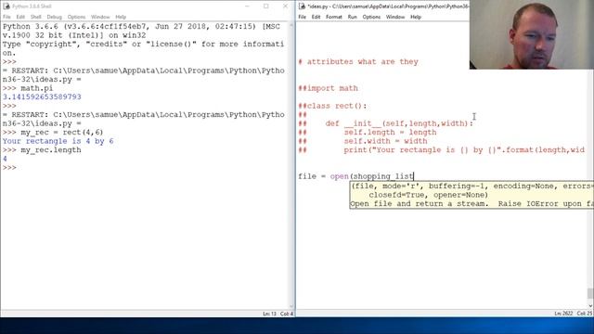Screen dimensions: 594x334
Task: Minimize the Python Shell window
Action: pos(247,6)
